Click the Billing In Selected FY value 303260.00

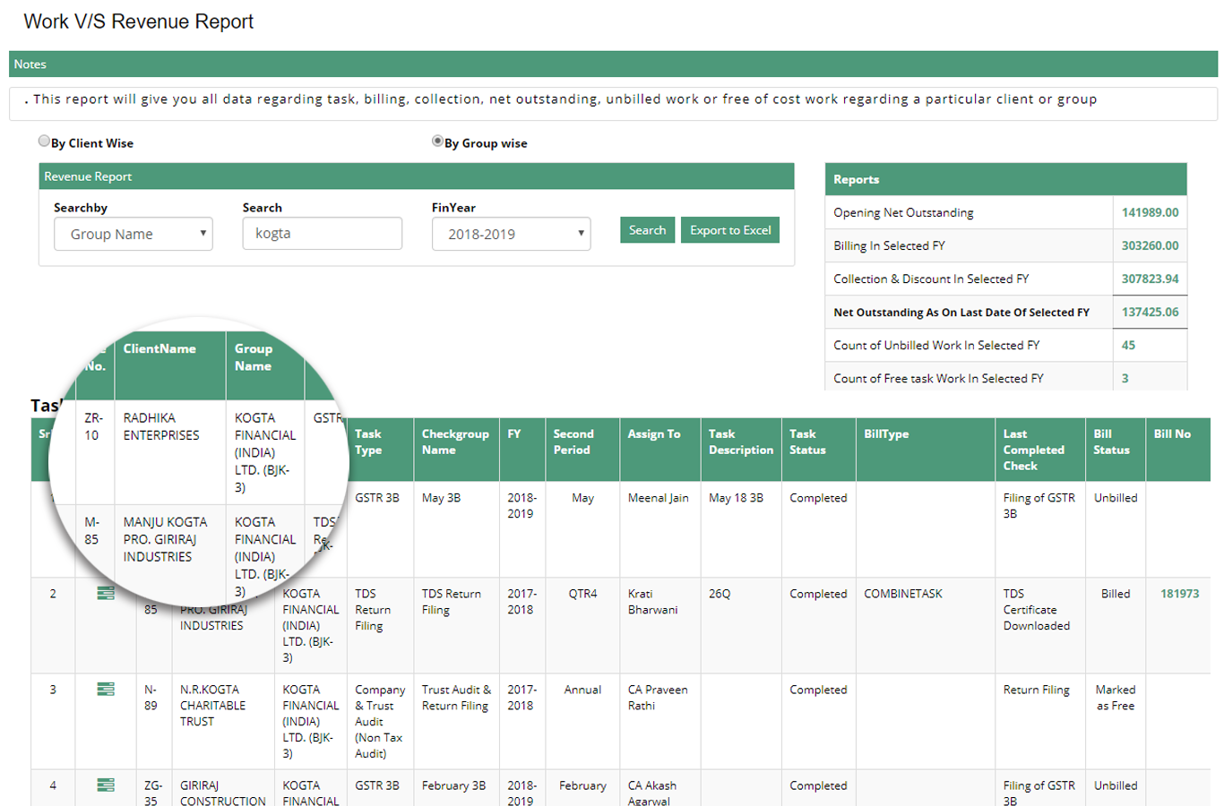[1150, 245]
